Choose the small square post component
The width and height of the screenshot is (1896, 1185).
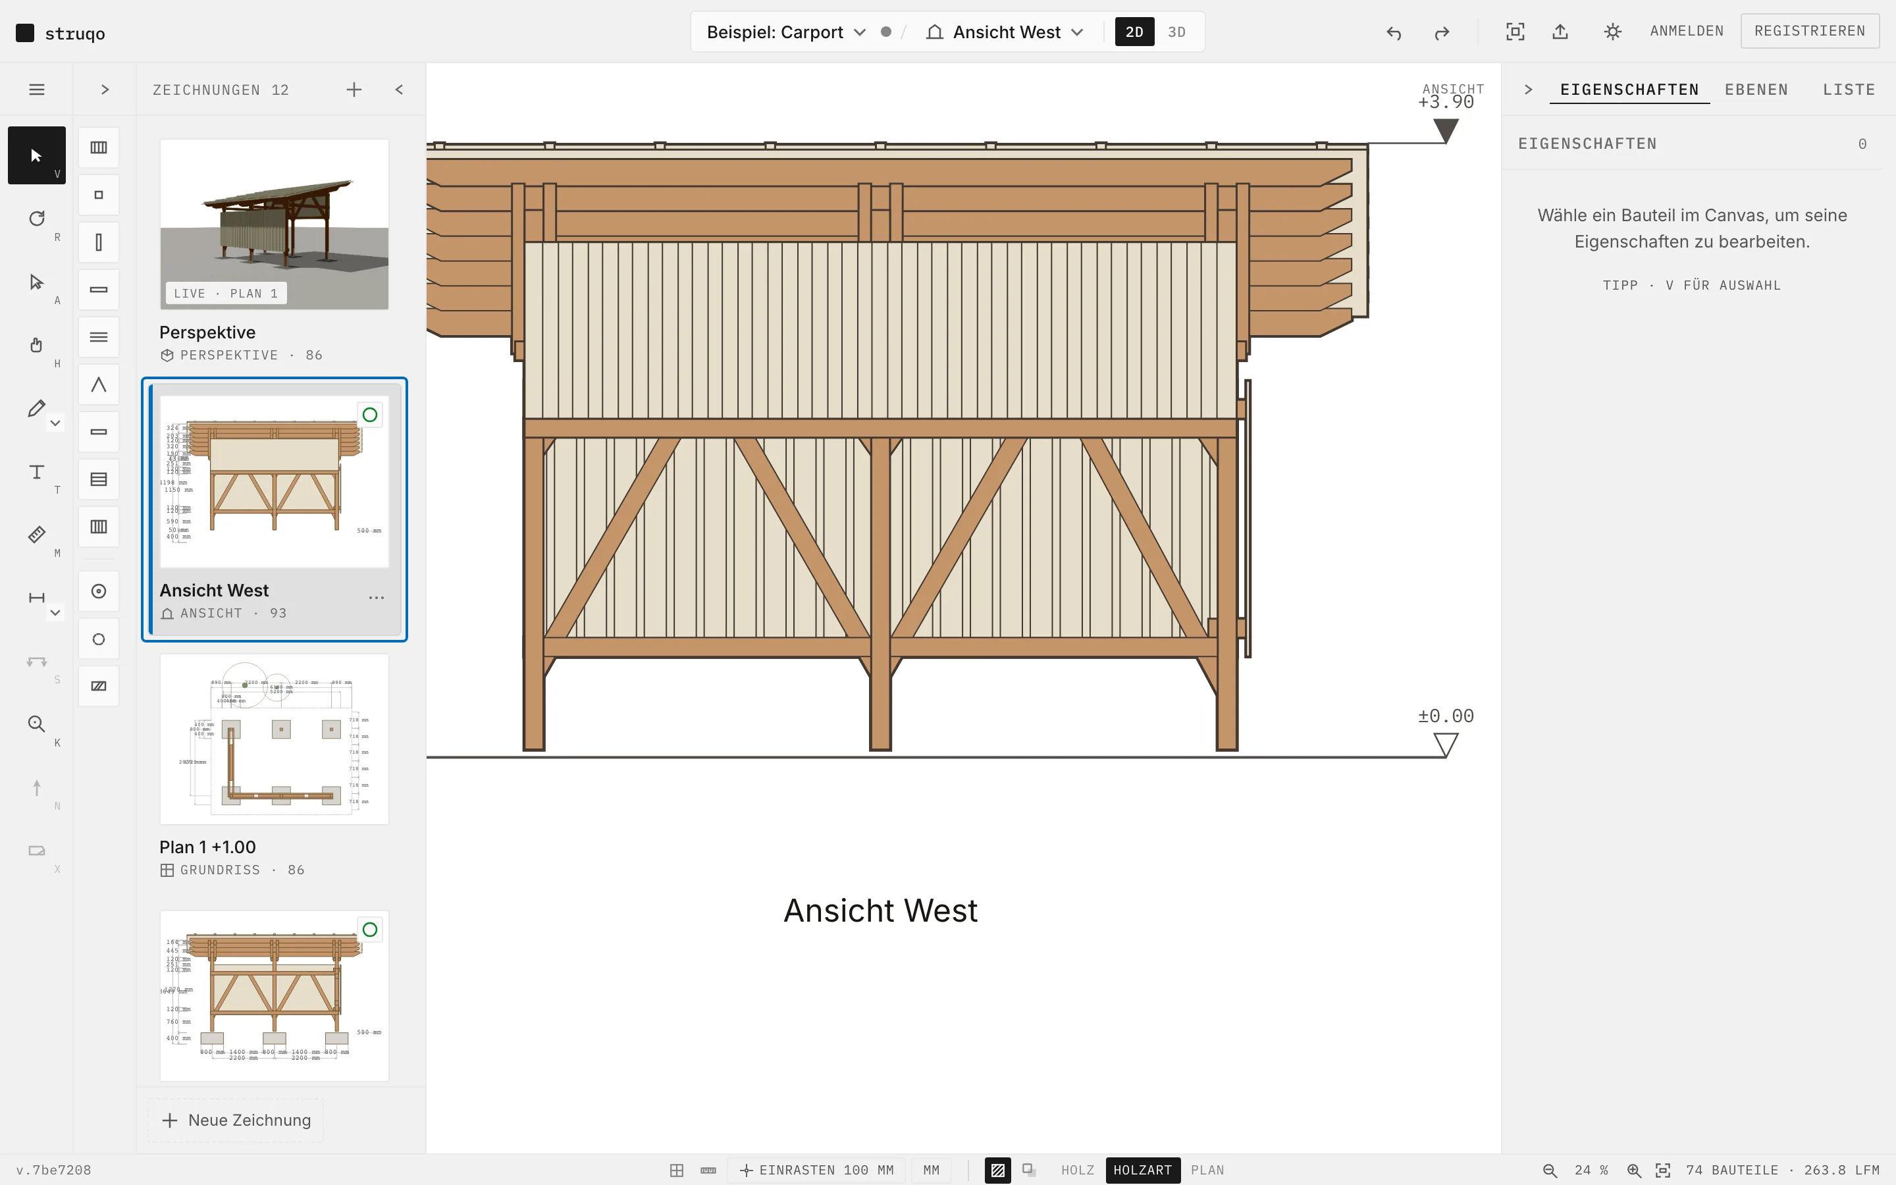pos(99,195)
